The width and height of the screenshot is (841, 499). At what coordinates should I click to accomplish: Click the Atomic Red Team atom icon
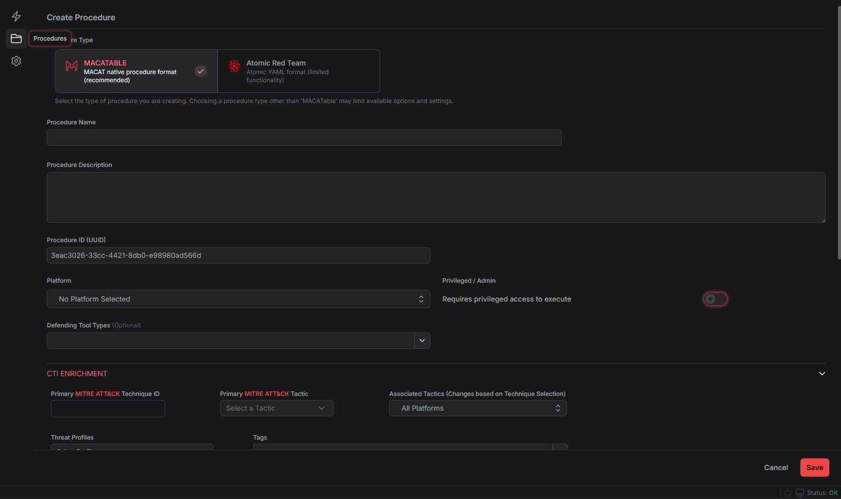(234, 66)
